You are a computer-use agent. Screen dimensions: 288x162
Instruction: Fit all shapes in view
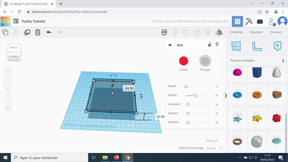click(x=8, y=80)
